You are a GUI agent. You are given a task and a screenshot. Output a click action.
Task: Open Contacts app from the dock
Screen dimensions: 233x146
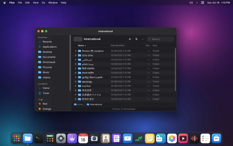(105, 139)
